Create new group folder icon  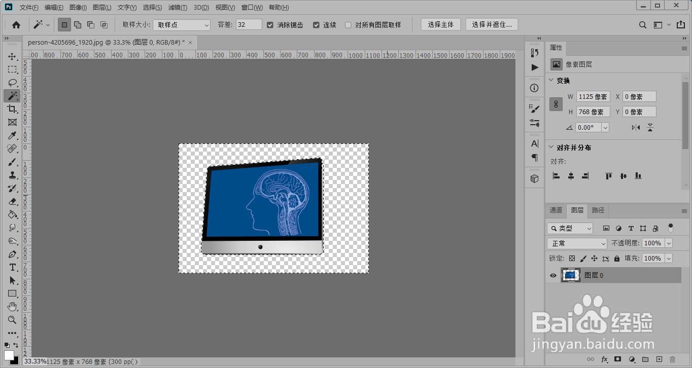point(645,359)
